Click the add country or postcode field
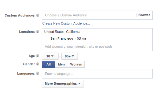This screenshot has height=93, width=157. [97, 47]
